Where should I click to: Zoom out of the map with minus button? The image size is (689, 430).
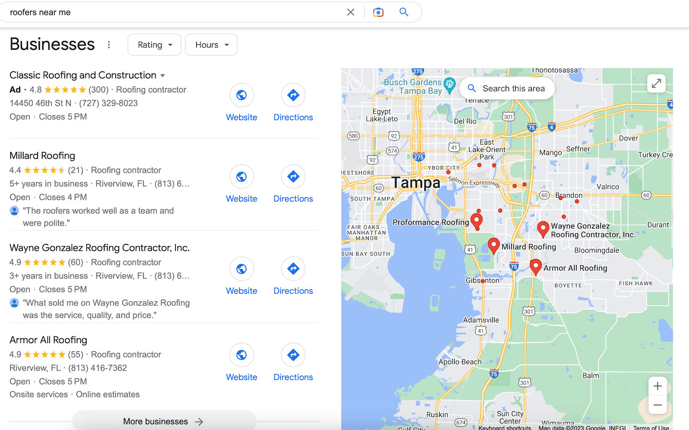coord(657,405)
